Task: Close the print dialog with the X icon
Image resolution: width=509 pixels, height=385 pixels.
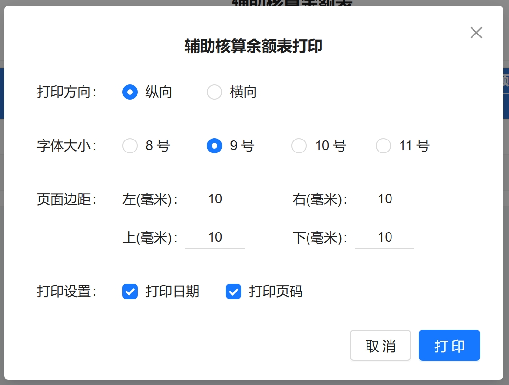Action: tap(476, 33)
